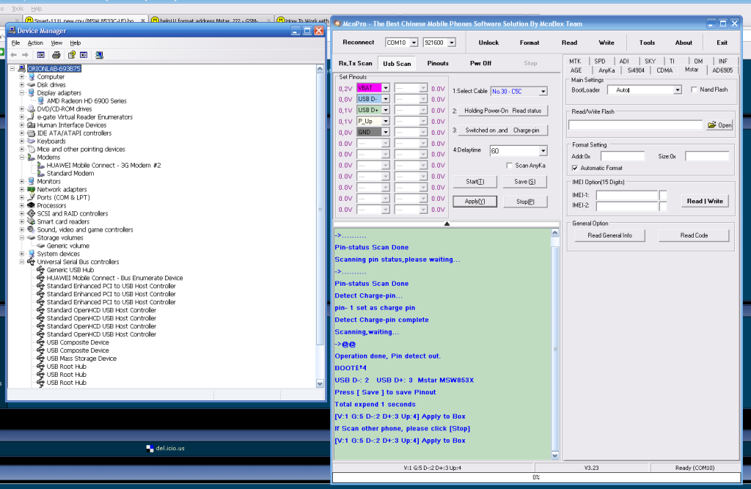
Task: Click the printer icon in Device Manager toolbar
Action: pyautogui.click(x=58, y=55)
